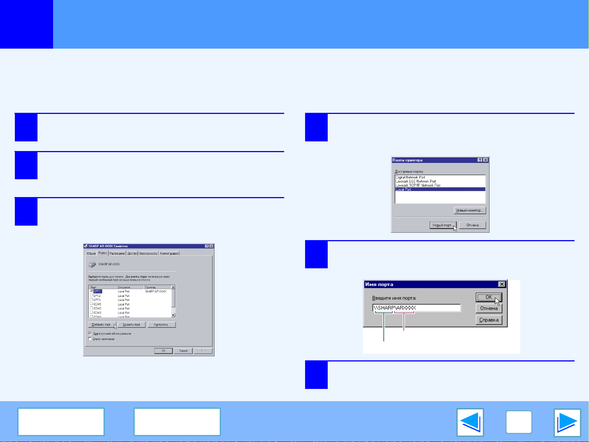Go to next page with right arrow
The width and height of the screenshot is (589, 442).
[x=567, y=422]
